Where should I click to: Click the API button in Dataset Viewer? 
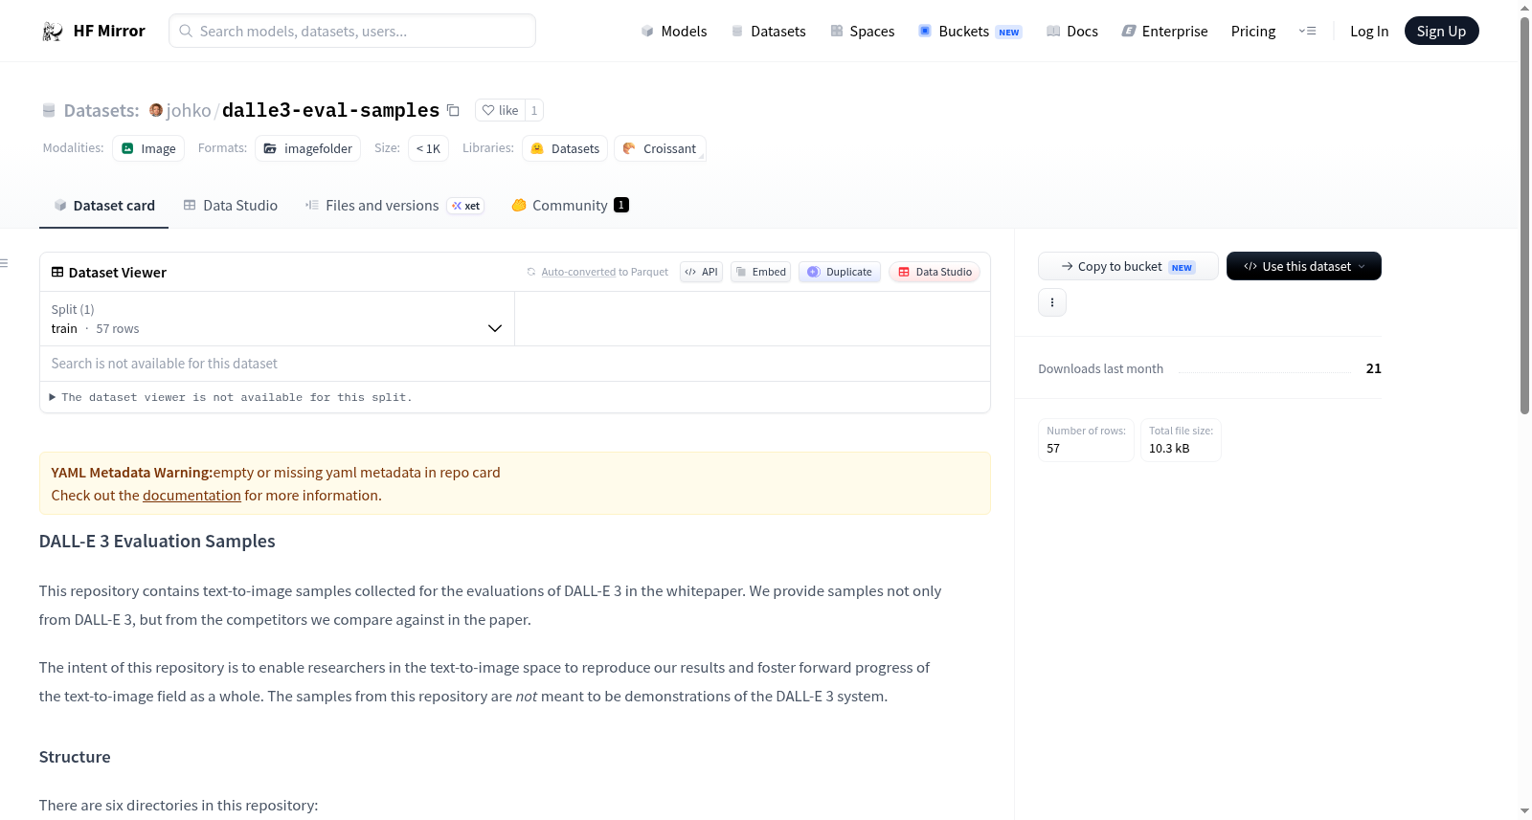(702, 272)
